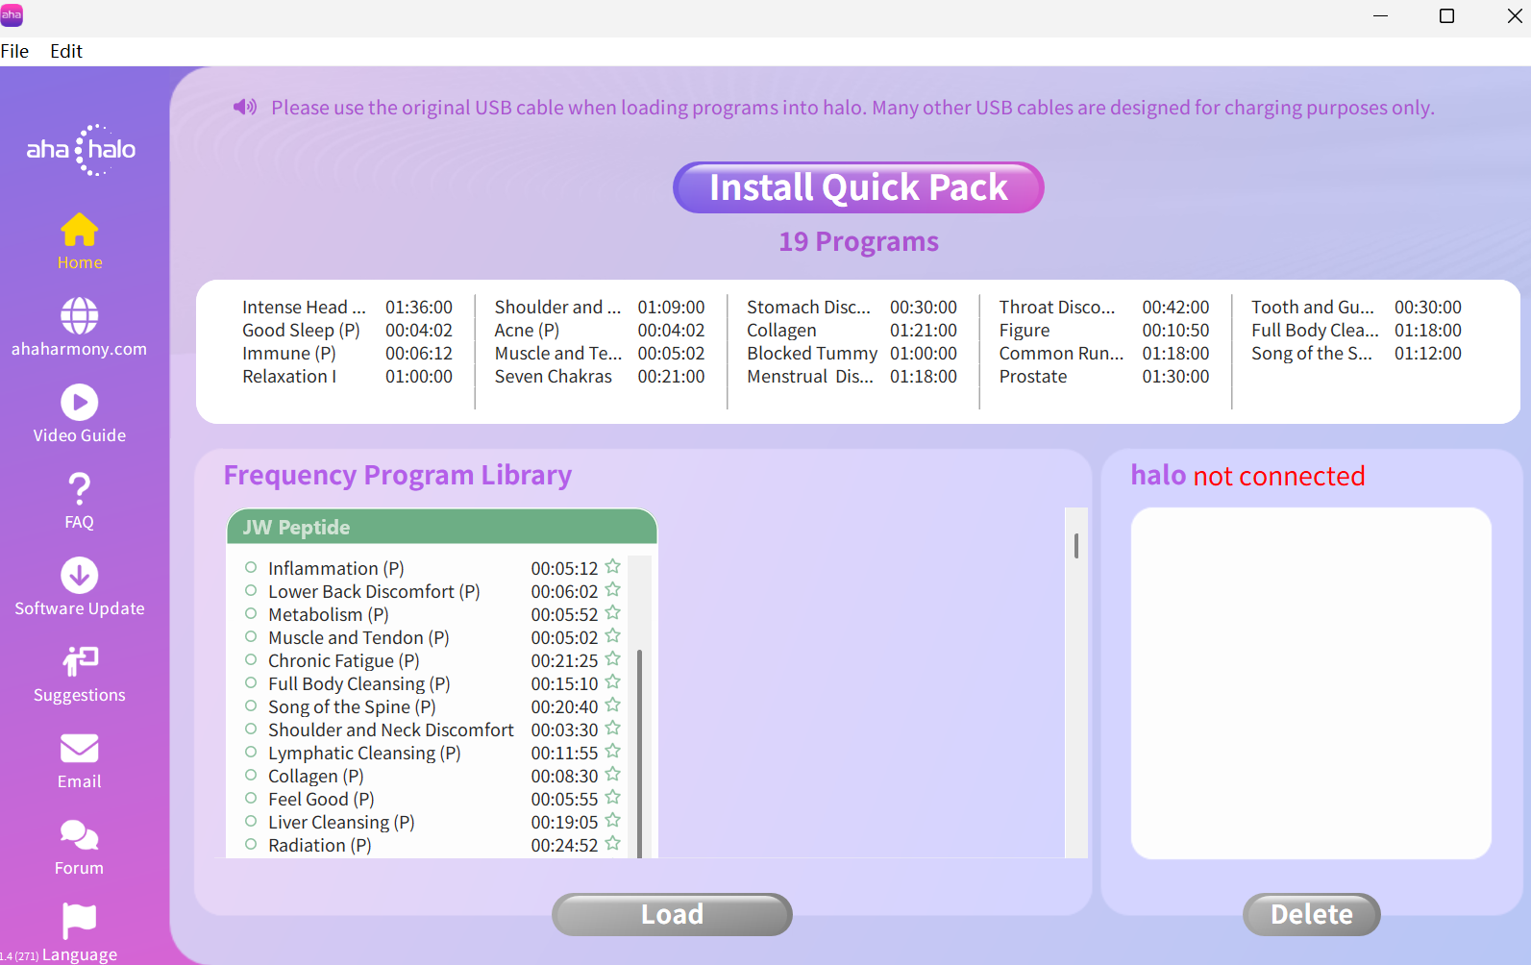Open the Edit menu
Screen dimensions: 1531x965
pyautogui.click(x=66, y=51)
